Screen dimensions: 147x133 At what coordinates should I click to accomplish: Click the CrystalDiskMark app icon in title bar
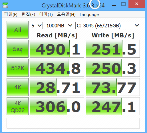5,5
